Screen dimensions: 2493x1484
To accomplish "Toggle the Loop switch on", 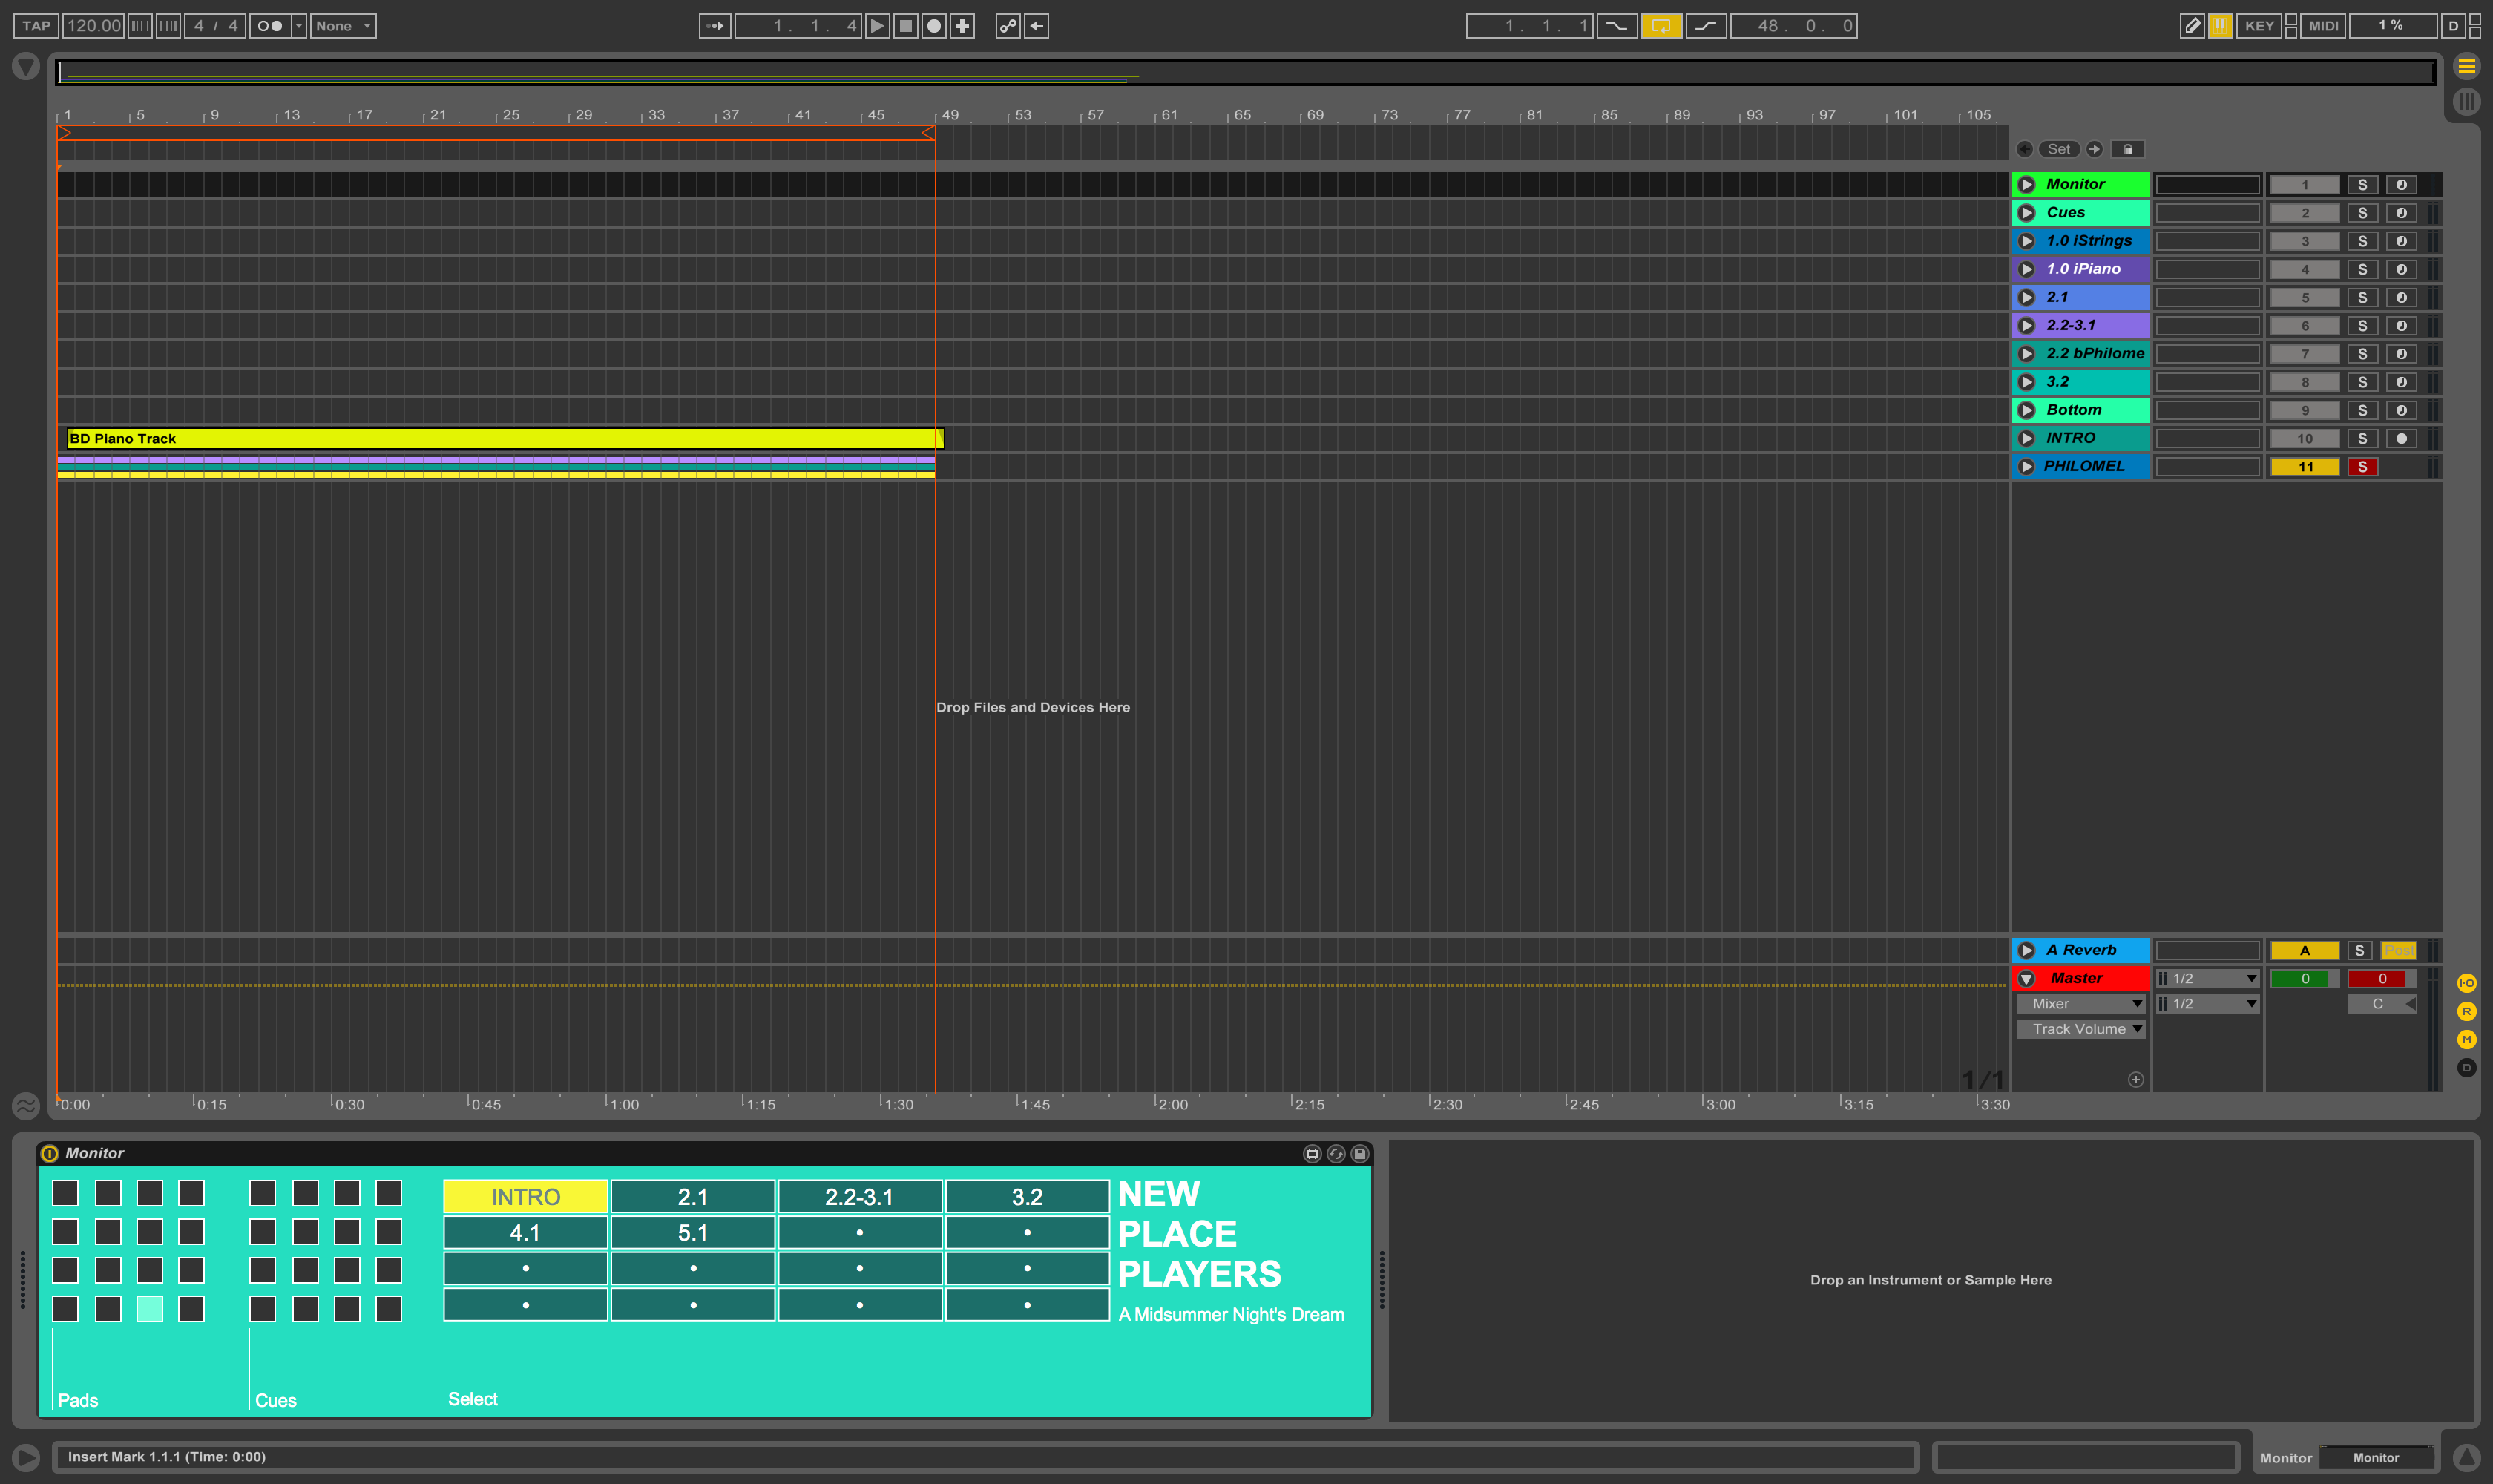I will pyautogui.click(x=1660, y=26).
